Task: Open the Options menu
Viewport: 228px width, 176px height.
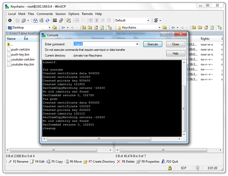Action: (74, 14)
